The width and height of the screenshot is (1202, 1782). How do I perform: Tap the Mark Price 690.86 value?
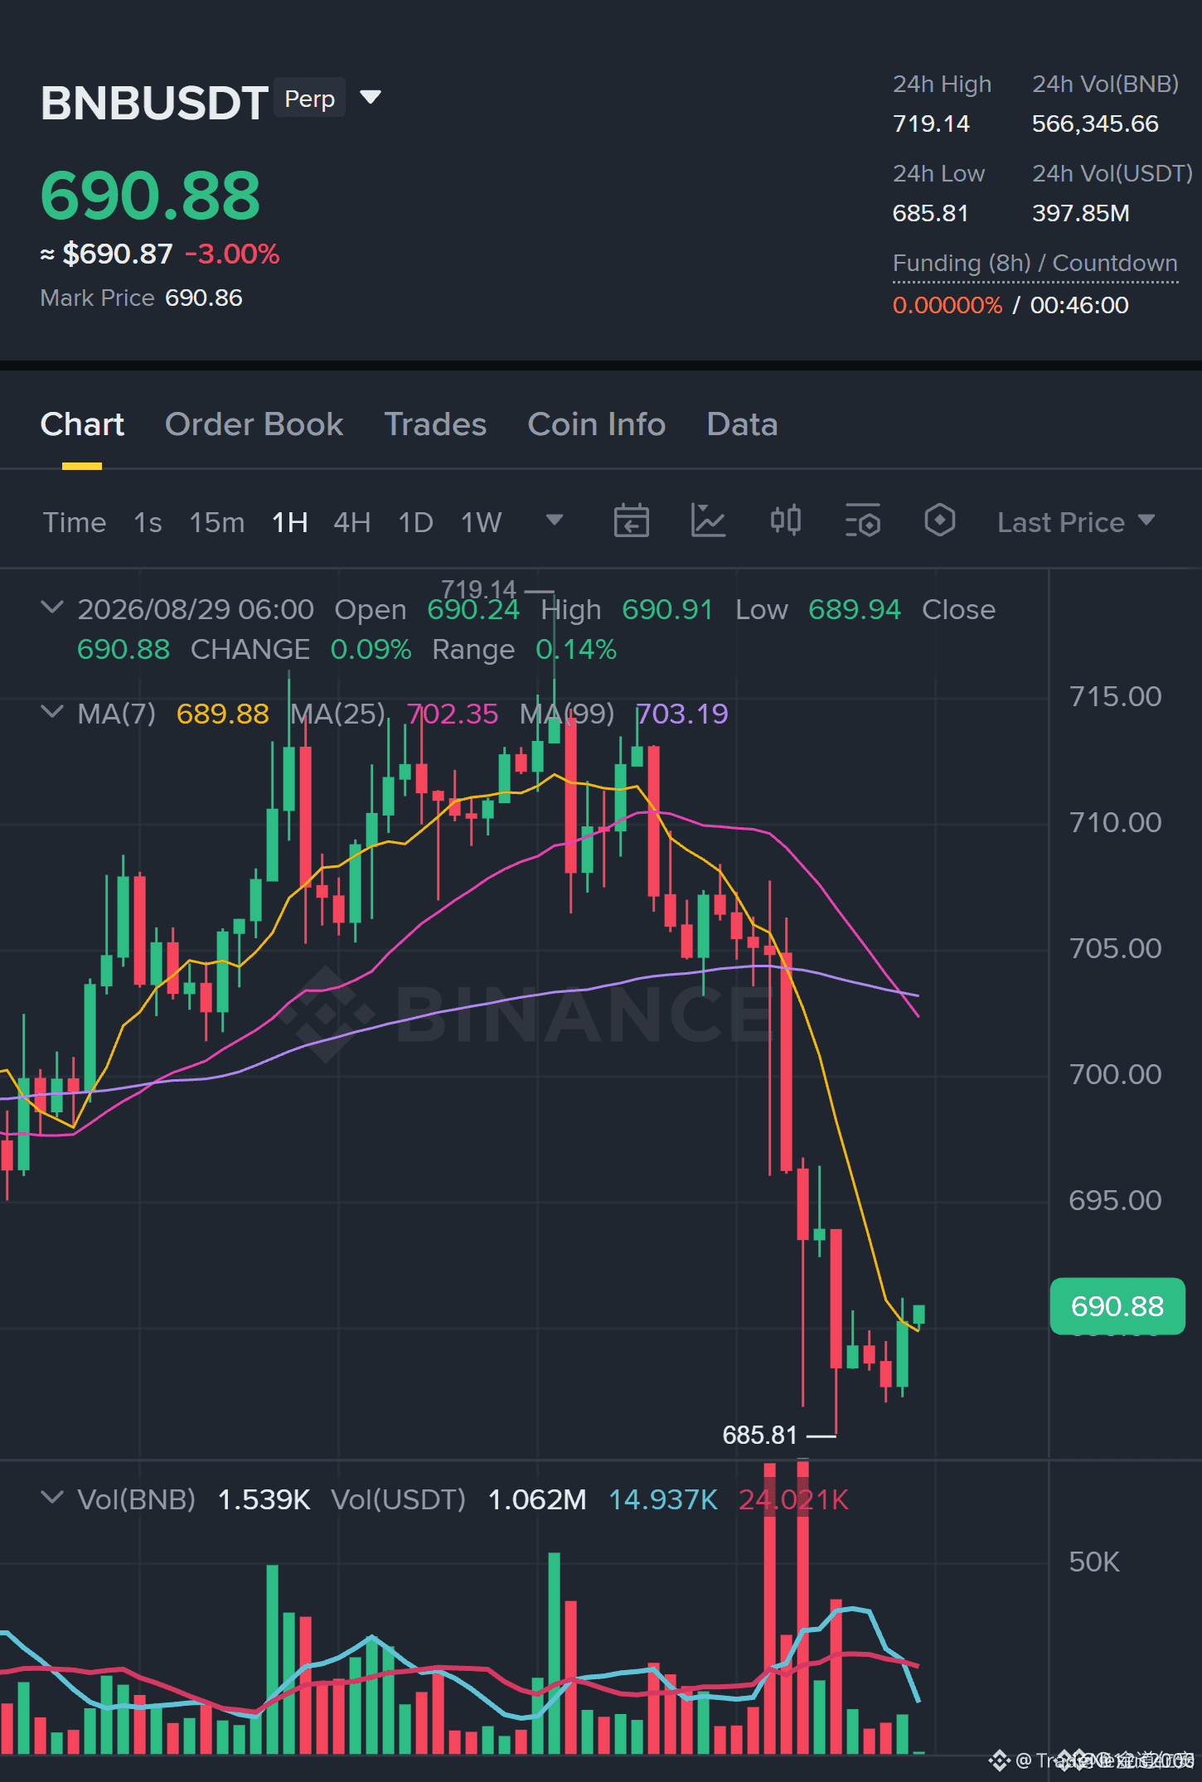click(x=203, y=298)
